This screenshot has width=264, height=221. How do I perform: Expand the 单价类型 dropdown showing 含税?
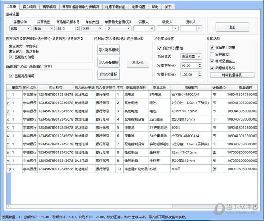click(x=92, y=28)
